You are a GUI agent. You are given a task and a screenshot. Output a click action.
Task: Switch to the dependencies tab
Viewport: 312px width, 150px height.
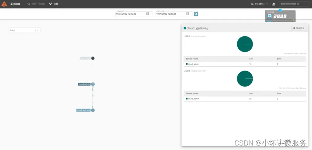pos(54,4)
